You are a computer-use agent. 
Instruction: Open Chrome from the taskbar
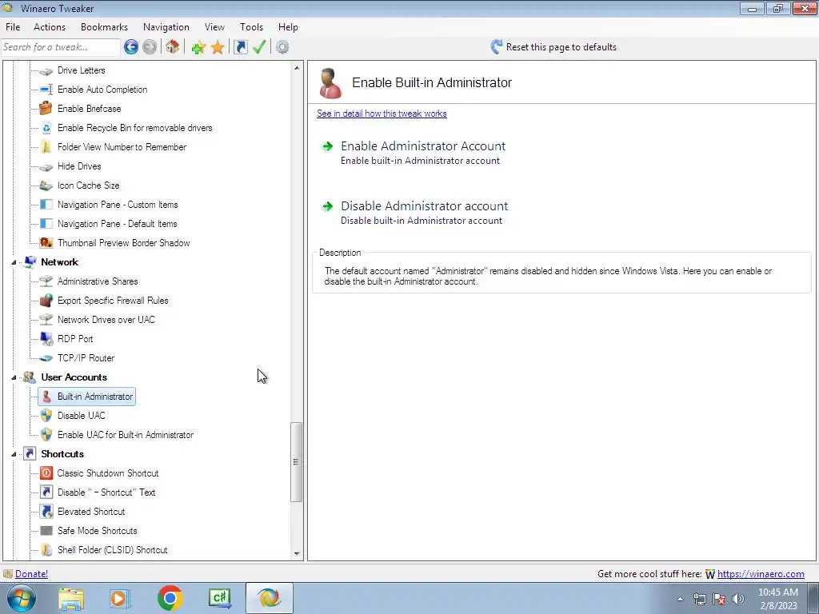point(170,598)
